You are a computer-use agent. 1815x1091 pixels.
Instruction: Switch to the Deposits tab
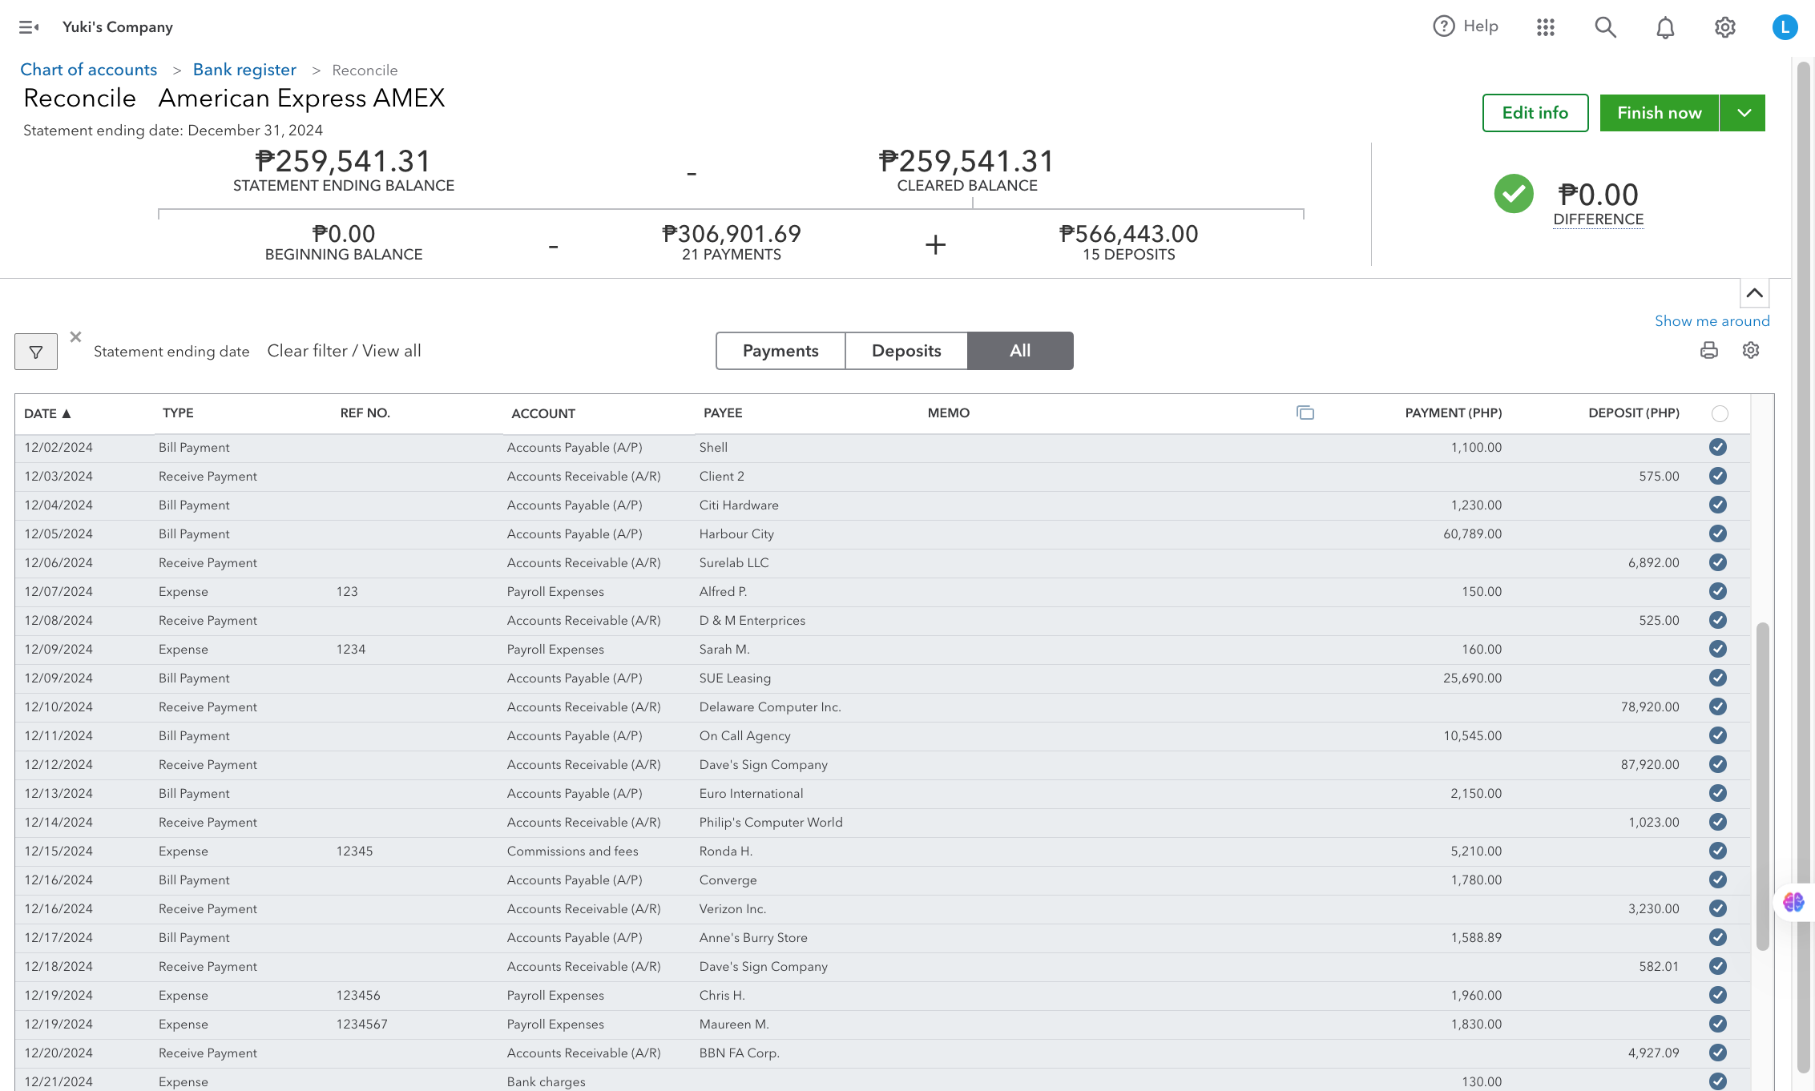(x=906, y=351)
